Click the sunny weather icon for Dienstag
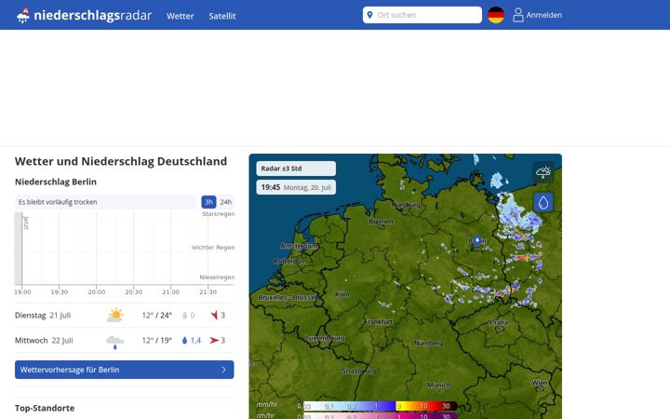This screenshot has width=670, height=419. coord(115,315)
